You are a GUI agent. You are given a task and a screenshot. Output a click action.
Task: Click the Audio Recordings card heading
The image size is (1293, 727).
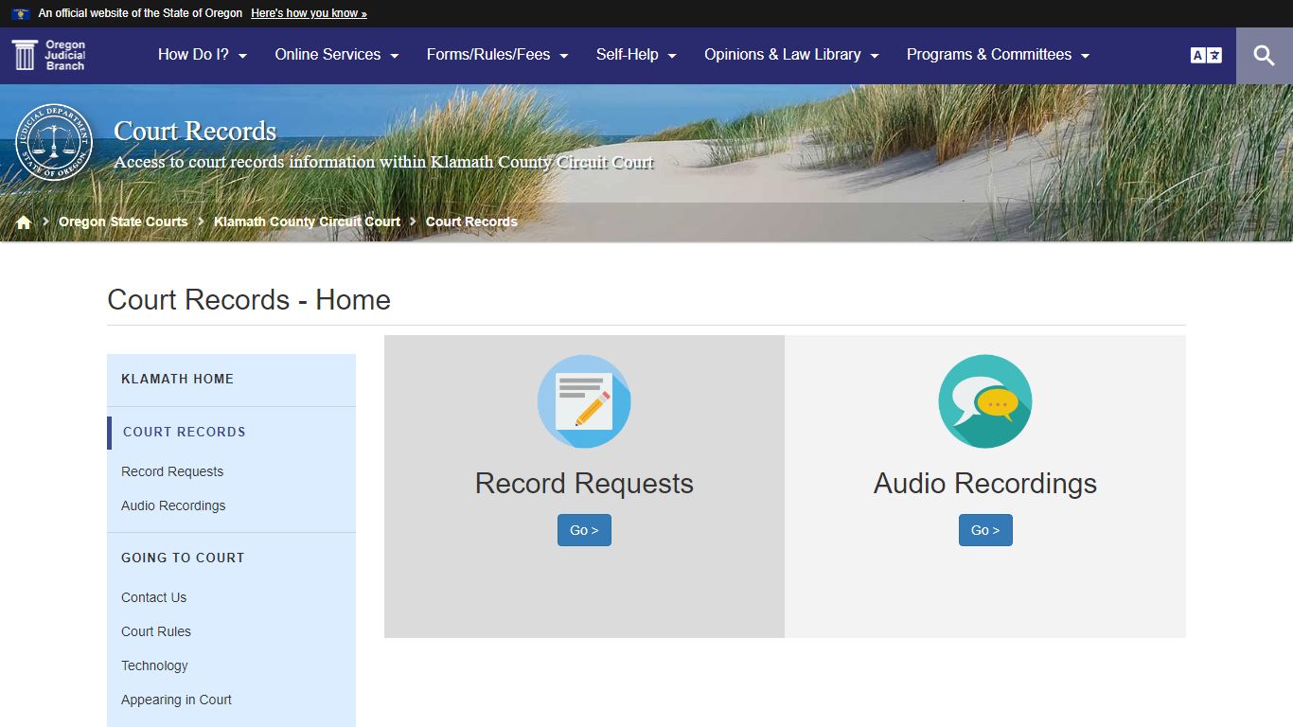[985, 484]
